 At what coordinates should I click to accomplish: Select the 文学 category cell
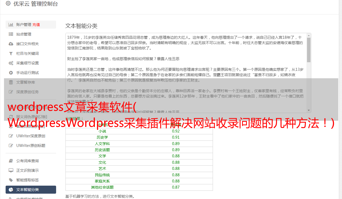[102, 156]
